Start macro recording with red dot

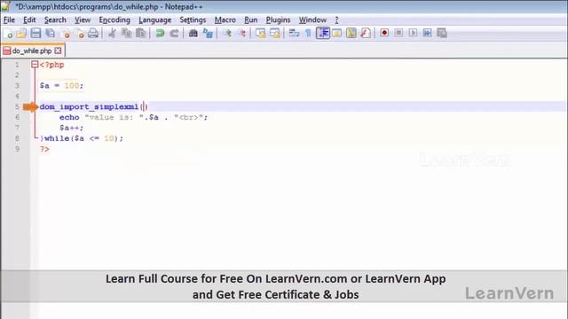(x=384, y=33)
